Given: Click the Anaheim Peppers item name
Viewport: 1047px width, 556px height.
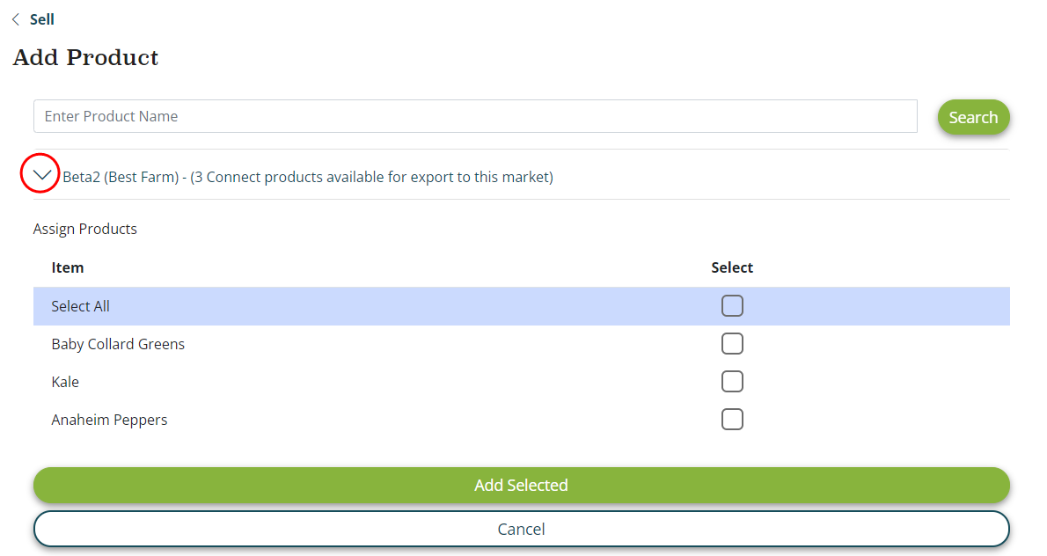Looking at the screenshot, I should coord(109,420).
